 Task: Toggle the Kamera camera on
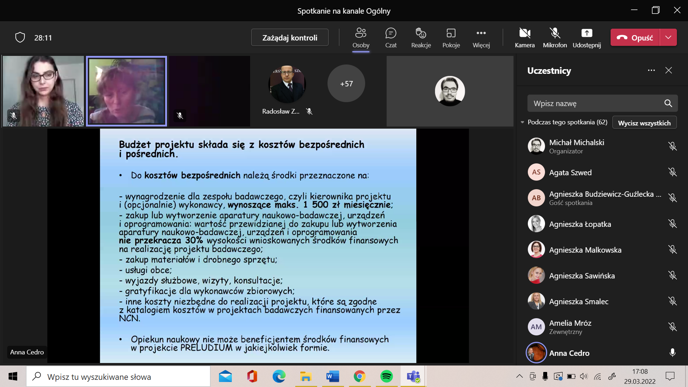(525, 37)
